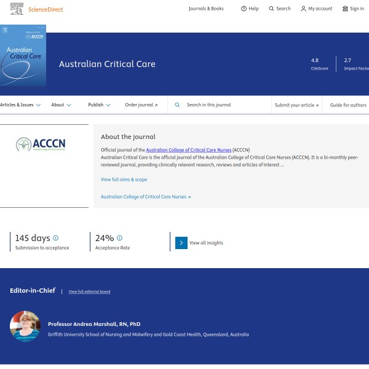The width and height of the screenshot is (369, 369).
Task: Click the Search magnifier icon in header
Action: point(271,9)
